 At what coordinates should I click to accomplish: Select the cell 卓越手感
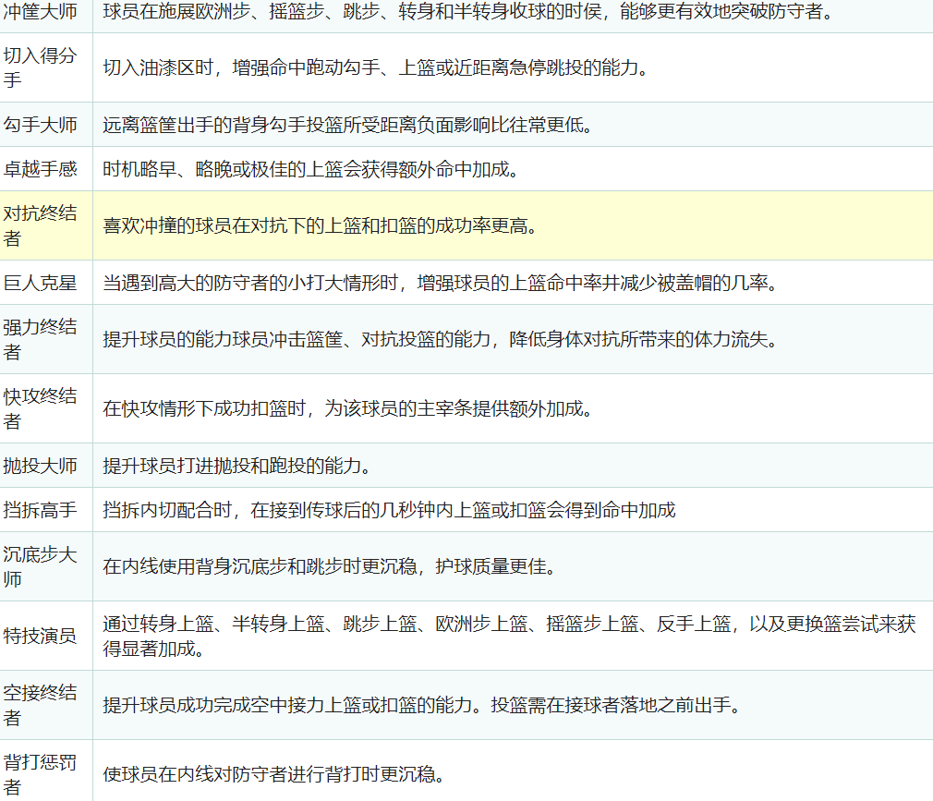(x=46, y=169)
